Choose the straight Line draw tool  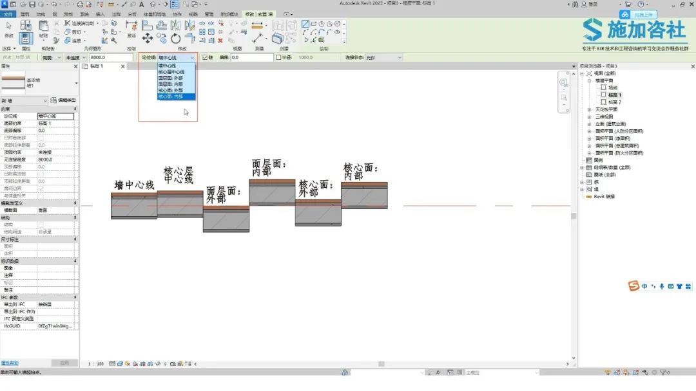point(305,24)
